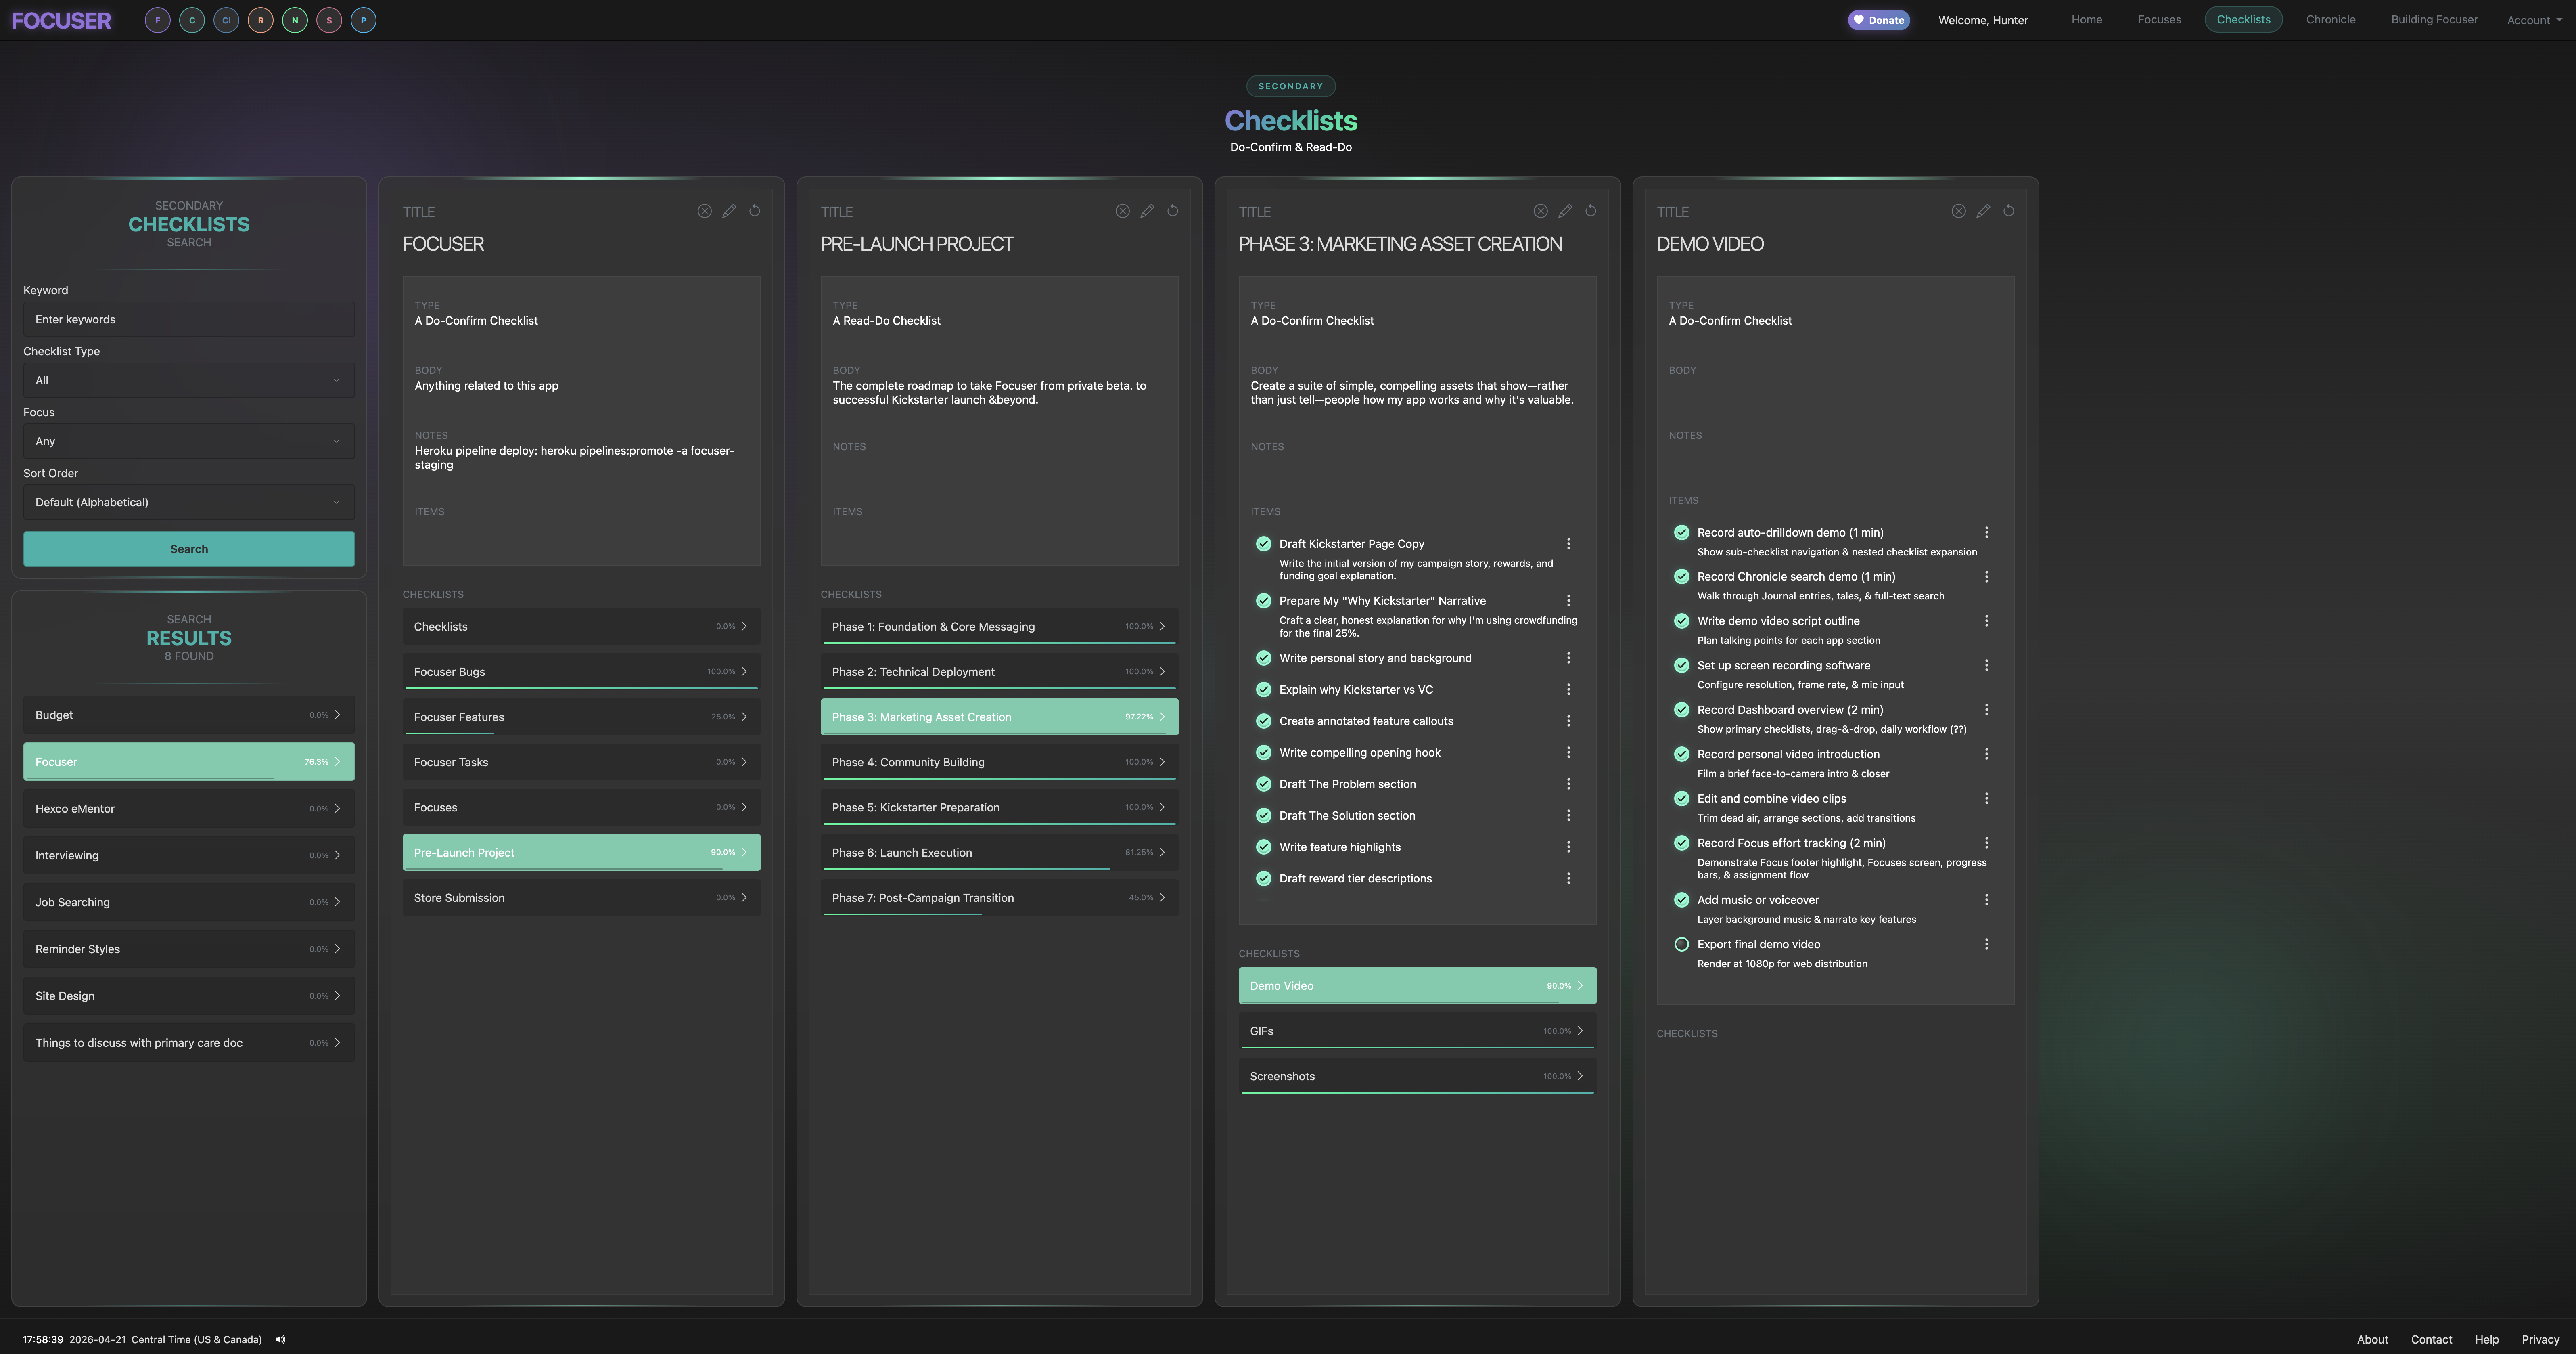This screenshot has width=2576, height=1354.
Task: Refresh the Pre-Launch Project panel
Action: click(1173, 211)
